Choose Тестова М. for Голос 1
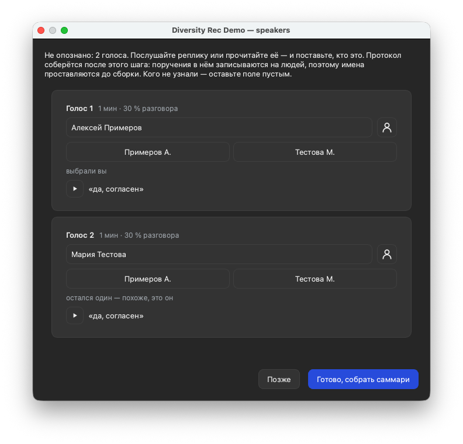463x444 pixels. (315, 152)
